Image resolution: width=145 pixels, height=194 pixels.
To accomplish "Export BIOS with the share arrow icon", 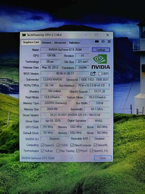I will click(93, 73).
